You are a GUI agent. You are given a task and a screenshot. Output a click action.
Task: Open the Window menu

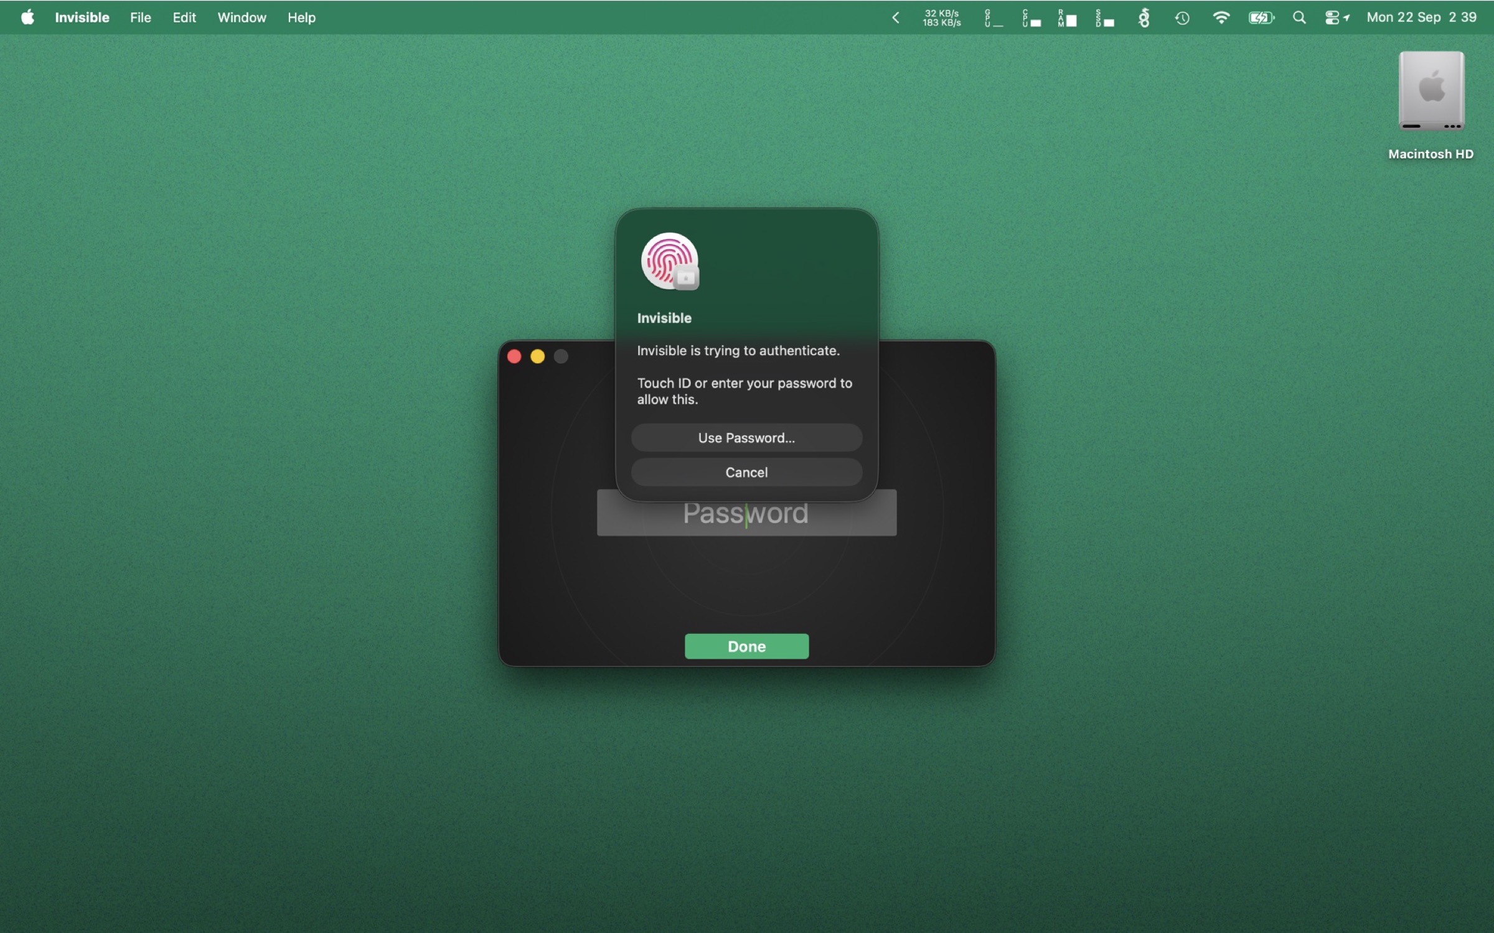[242, 17]
